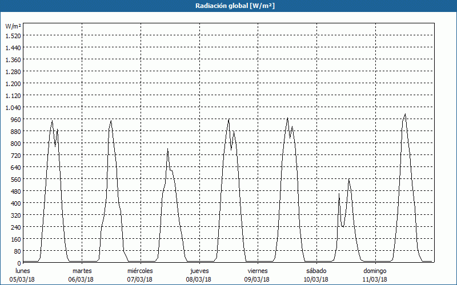This screenshot has height=285, width=457.
Task: Select the 1.040 y-axis value label
Action: pos(13,107)
